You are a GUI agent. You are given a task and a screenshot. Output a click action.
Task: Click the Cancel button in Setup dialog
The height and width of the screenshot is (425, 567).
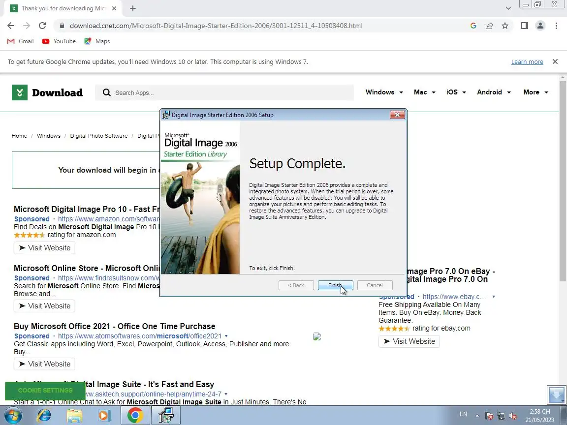click(x=375, y=285)
